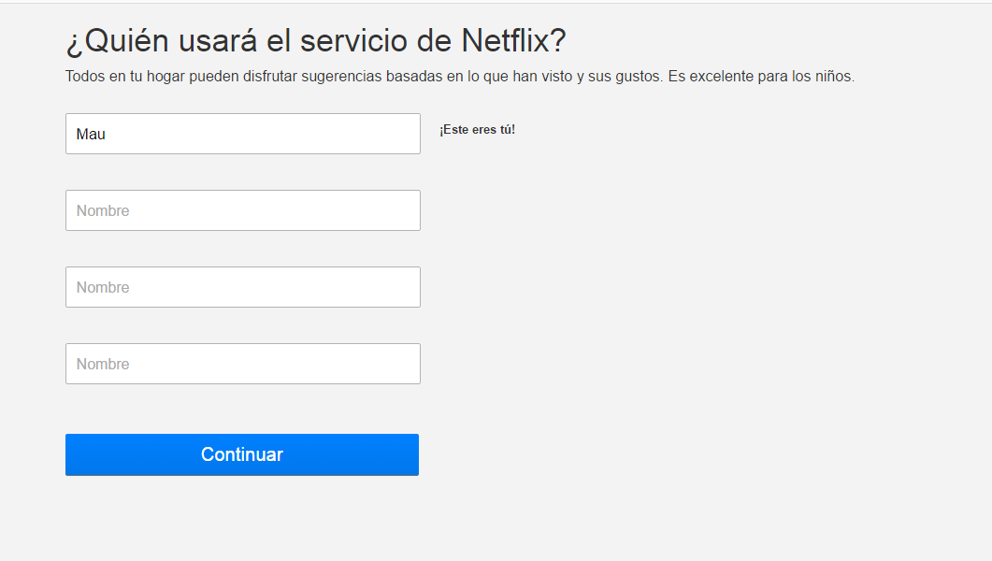The width and height of the screenshot is (992, 561).
Task: Click the subtitle sentence starting with Todos
Action: coord(459,77)
